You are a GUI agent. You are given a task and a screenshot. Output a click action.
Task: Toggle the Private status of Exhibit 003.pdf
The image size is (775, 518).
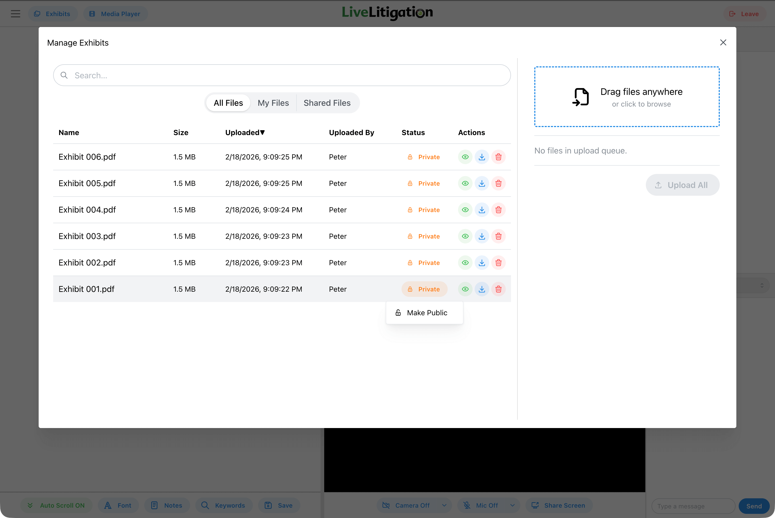(424, 236)
